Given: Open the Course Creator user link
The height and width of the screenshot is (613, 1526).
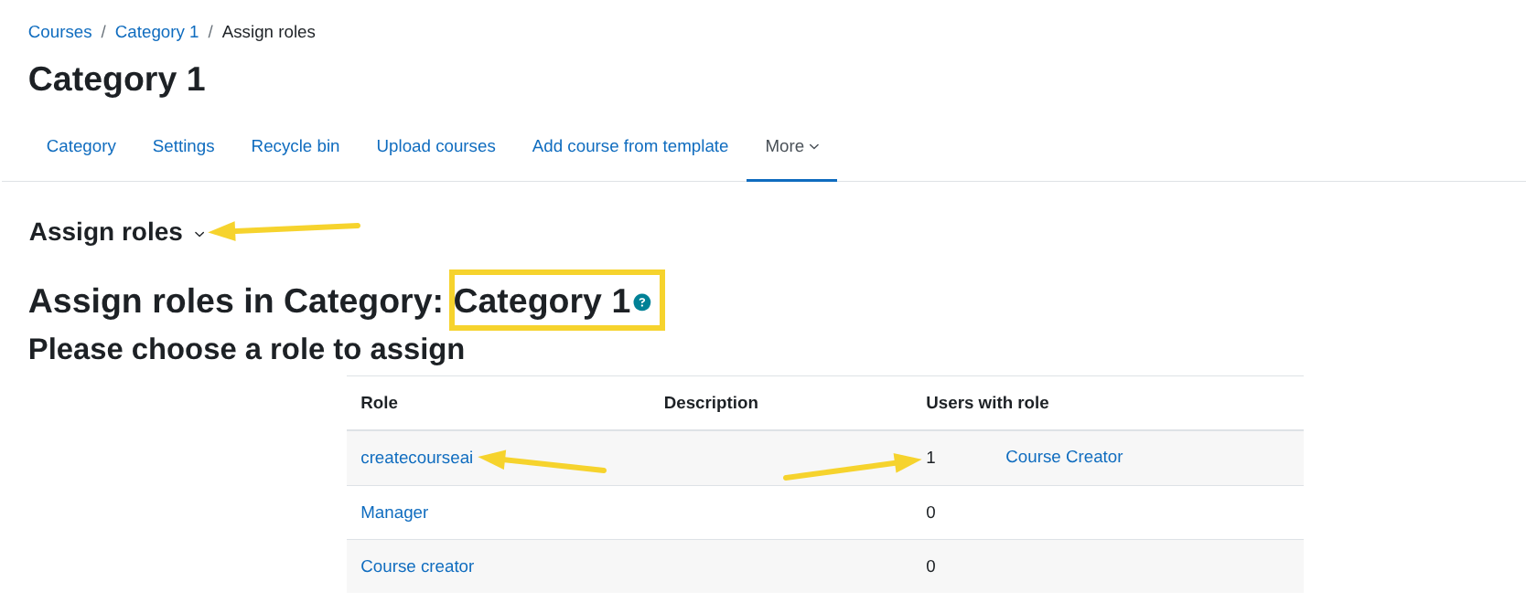Looking at the screenshot, I should coord(1063,457).
